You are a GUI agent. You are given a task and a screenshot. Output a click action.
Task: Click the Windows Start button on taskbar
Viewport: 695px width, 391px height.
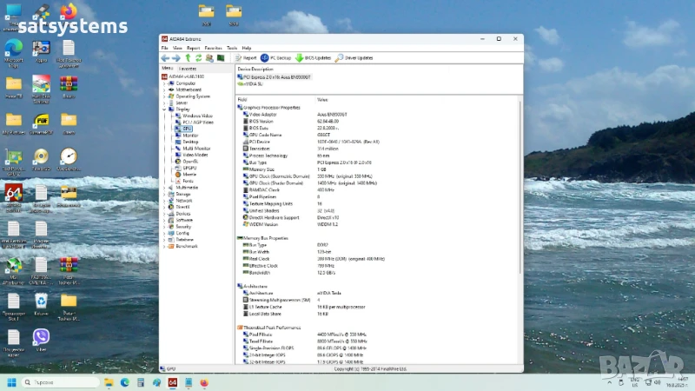[x=11, y=382]
